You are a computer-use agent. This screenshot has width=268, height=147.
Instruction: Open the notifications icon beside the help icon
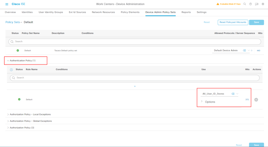pos(256,4)
